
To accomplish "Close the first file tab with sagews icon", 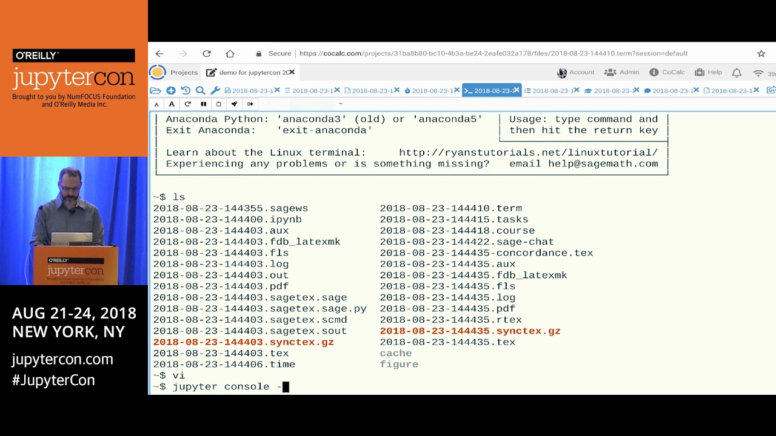I will pyautogui.click(x=277, y=91).
